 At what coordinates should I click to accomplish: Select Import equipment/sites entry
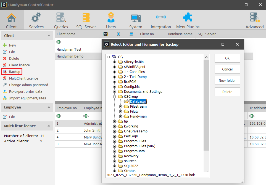pos(27,98)
